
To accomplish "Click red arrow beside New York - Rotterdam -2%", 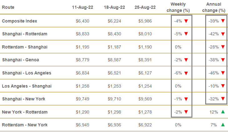I will [186, 112].
